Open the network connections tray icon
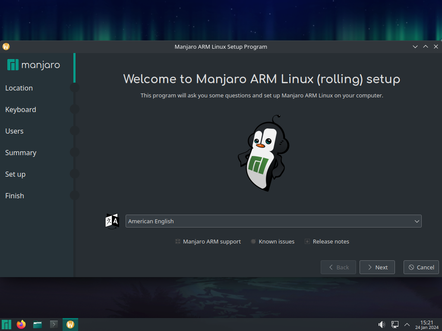Image resolution: width=442 pixels, height=331 pixels. click(x=395, y=325)
